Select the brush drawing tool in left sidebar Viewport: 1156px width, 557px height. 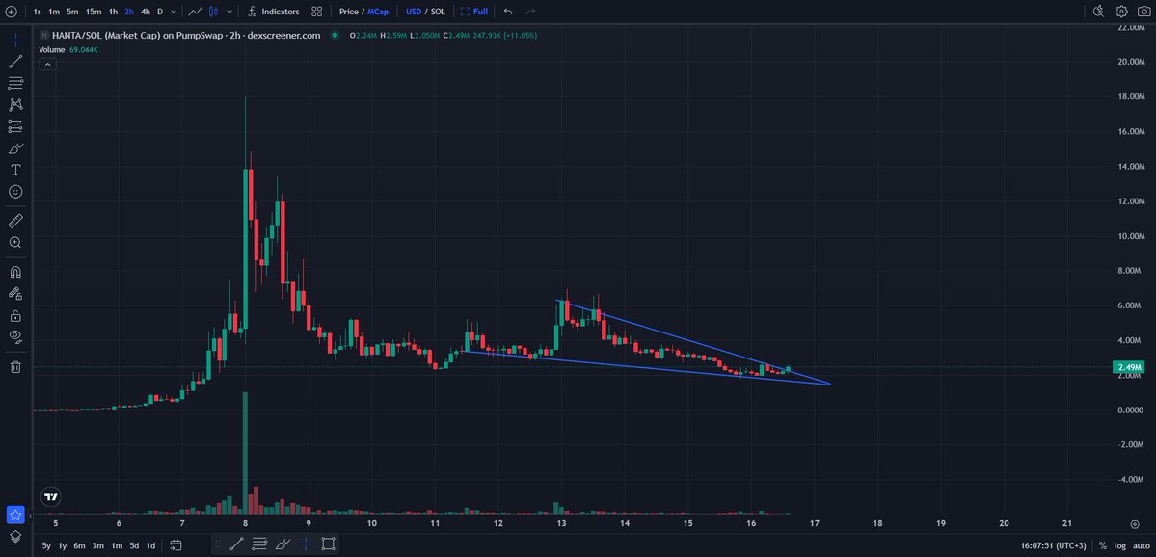pos(15,148)
